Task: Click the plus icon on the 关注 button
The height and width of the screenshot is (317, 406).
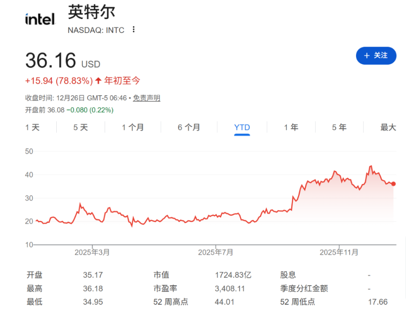Action: (366, 55)
